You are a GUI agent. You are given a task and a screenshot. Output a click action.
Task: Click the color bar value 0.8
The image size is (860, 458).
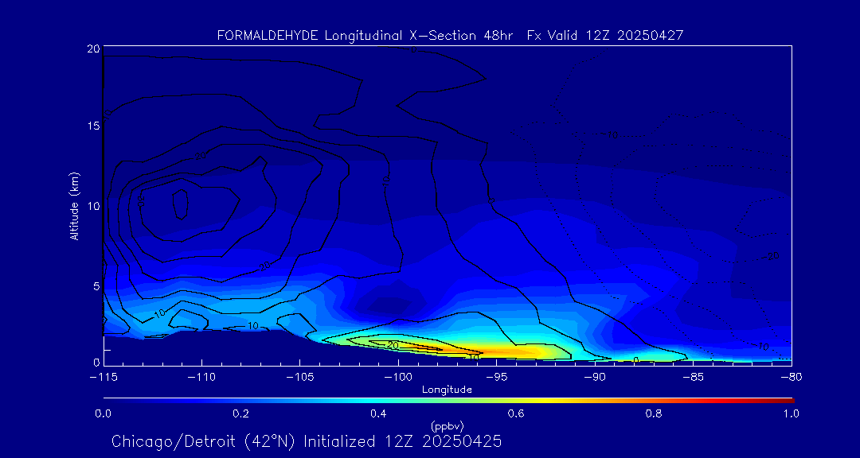(655, 413)
